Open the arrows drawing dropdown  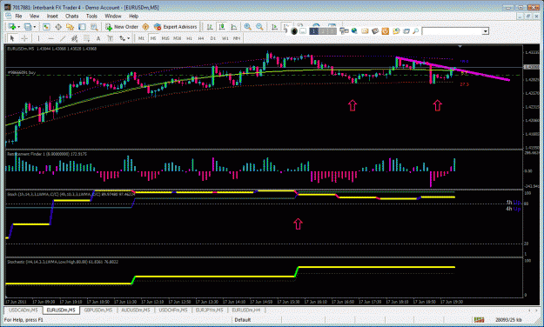click(x=124, y=38)
